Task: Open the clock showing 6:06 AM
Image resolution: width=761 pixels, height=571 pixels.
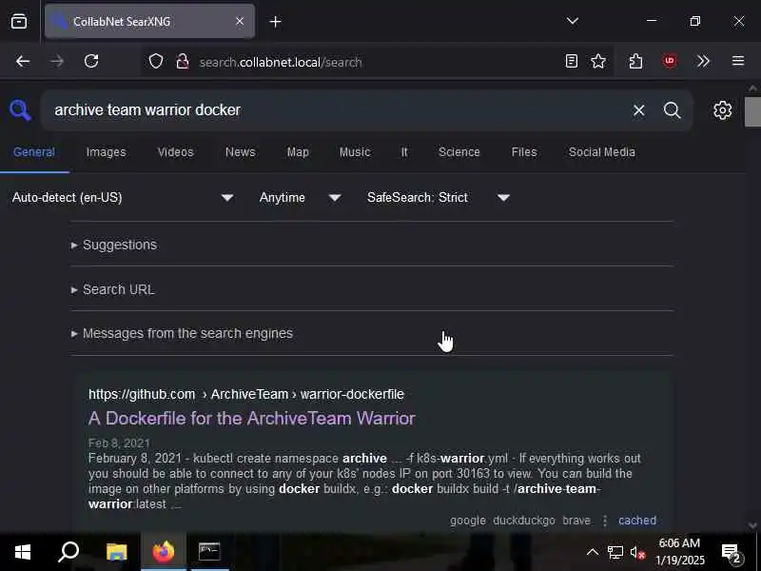Action: 679,552
